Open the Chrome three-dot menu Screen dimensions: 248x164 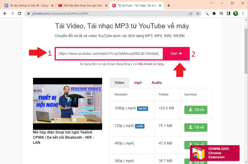(243, 13)
